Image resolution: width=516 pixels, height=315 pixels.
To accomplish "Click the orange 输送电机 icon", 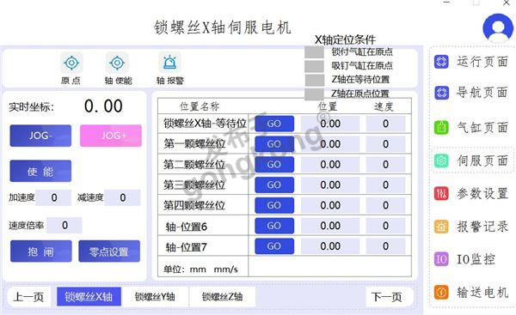I will click(441, 292).
